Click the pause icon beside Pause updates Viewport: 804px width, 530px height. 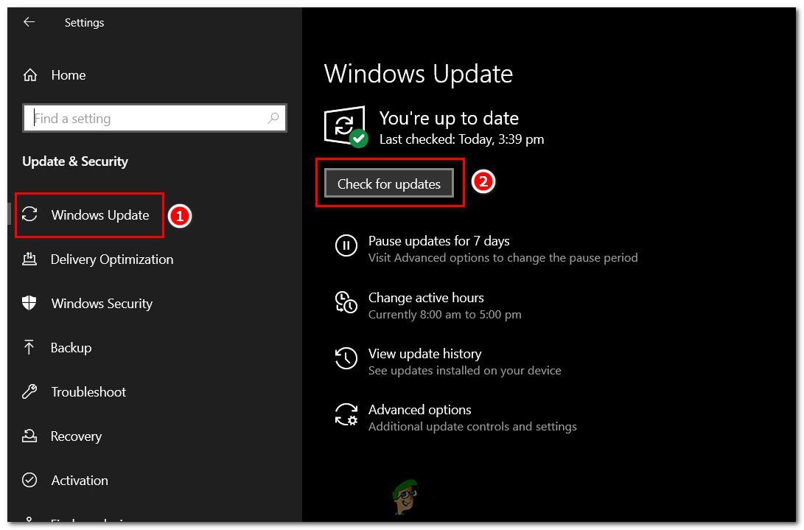(x=346, y=245)
